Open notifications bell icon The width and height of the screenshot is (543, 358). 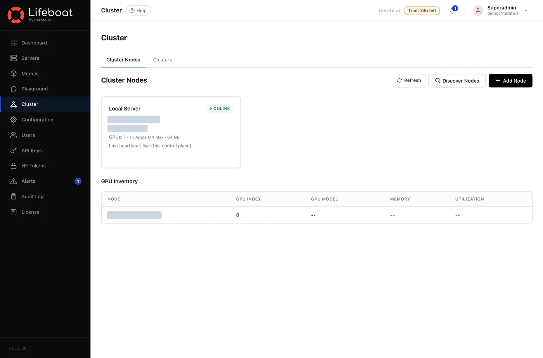pyautogui.click(x=453, y=11)
